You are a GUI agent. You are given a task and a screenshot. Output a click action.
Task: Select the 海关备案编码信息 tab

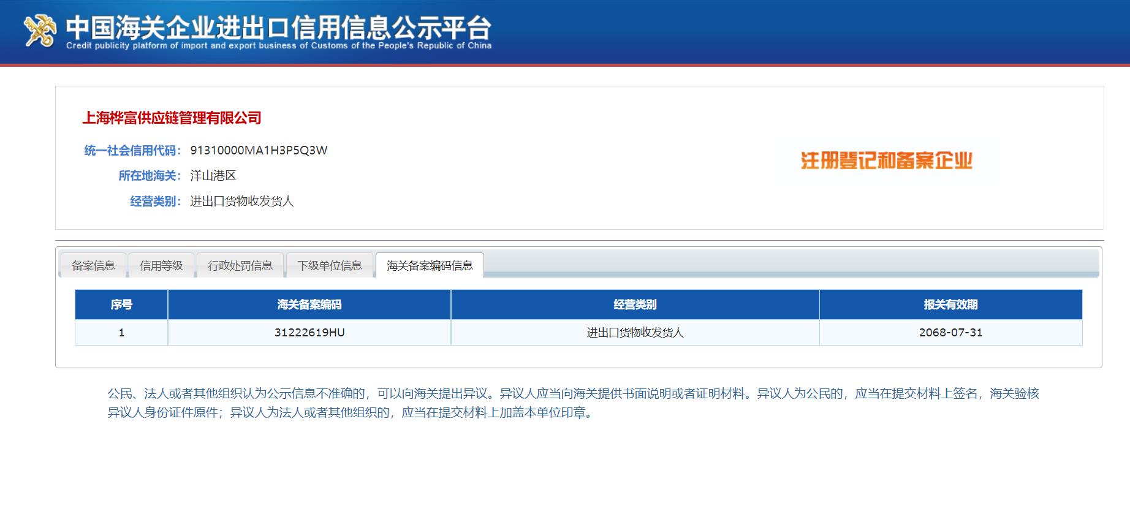point(430,265)
